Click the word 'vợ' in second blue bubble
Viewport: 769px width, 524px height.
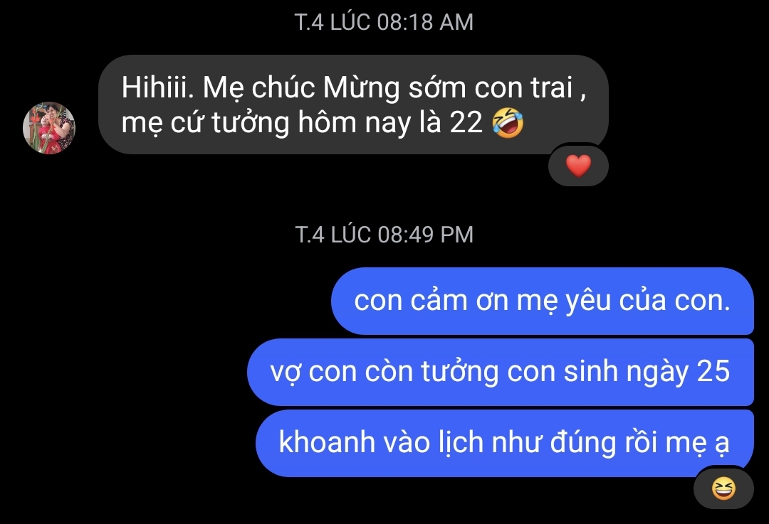coord(286,372)
